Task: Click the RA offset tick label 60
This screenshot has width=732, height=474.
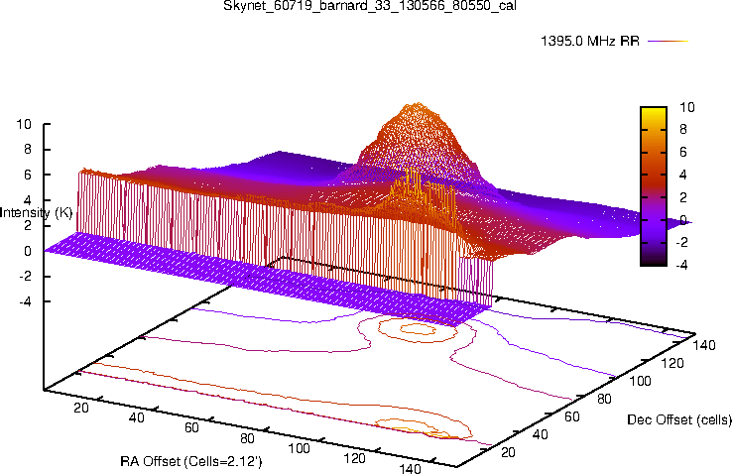Action: 191,427
